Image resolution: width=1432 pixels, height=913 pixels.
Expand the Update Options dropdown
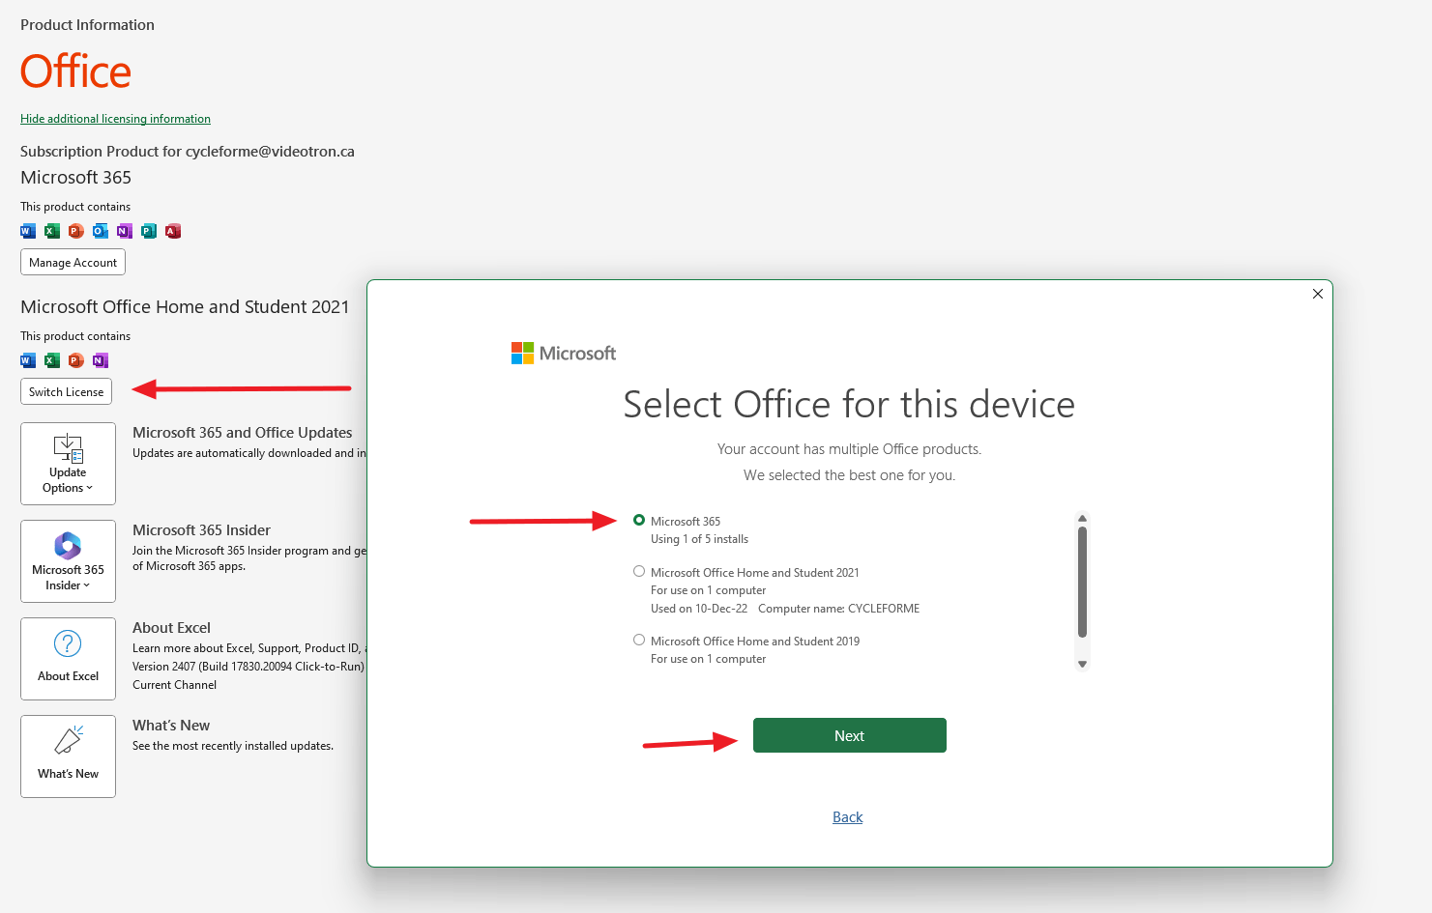[x=68, y=464]
